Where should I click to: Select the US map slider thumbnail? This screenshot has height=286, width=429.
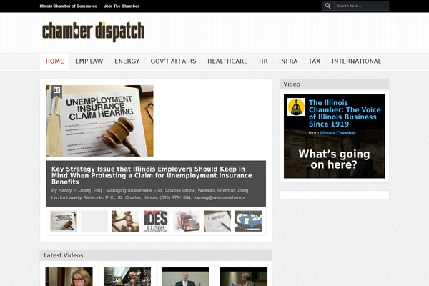[248, 221]
